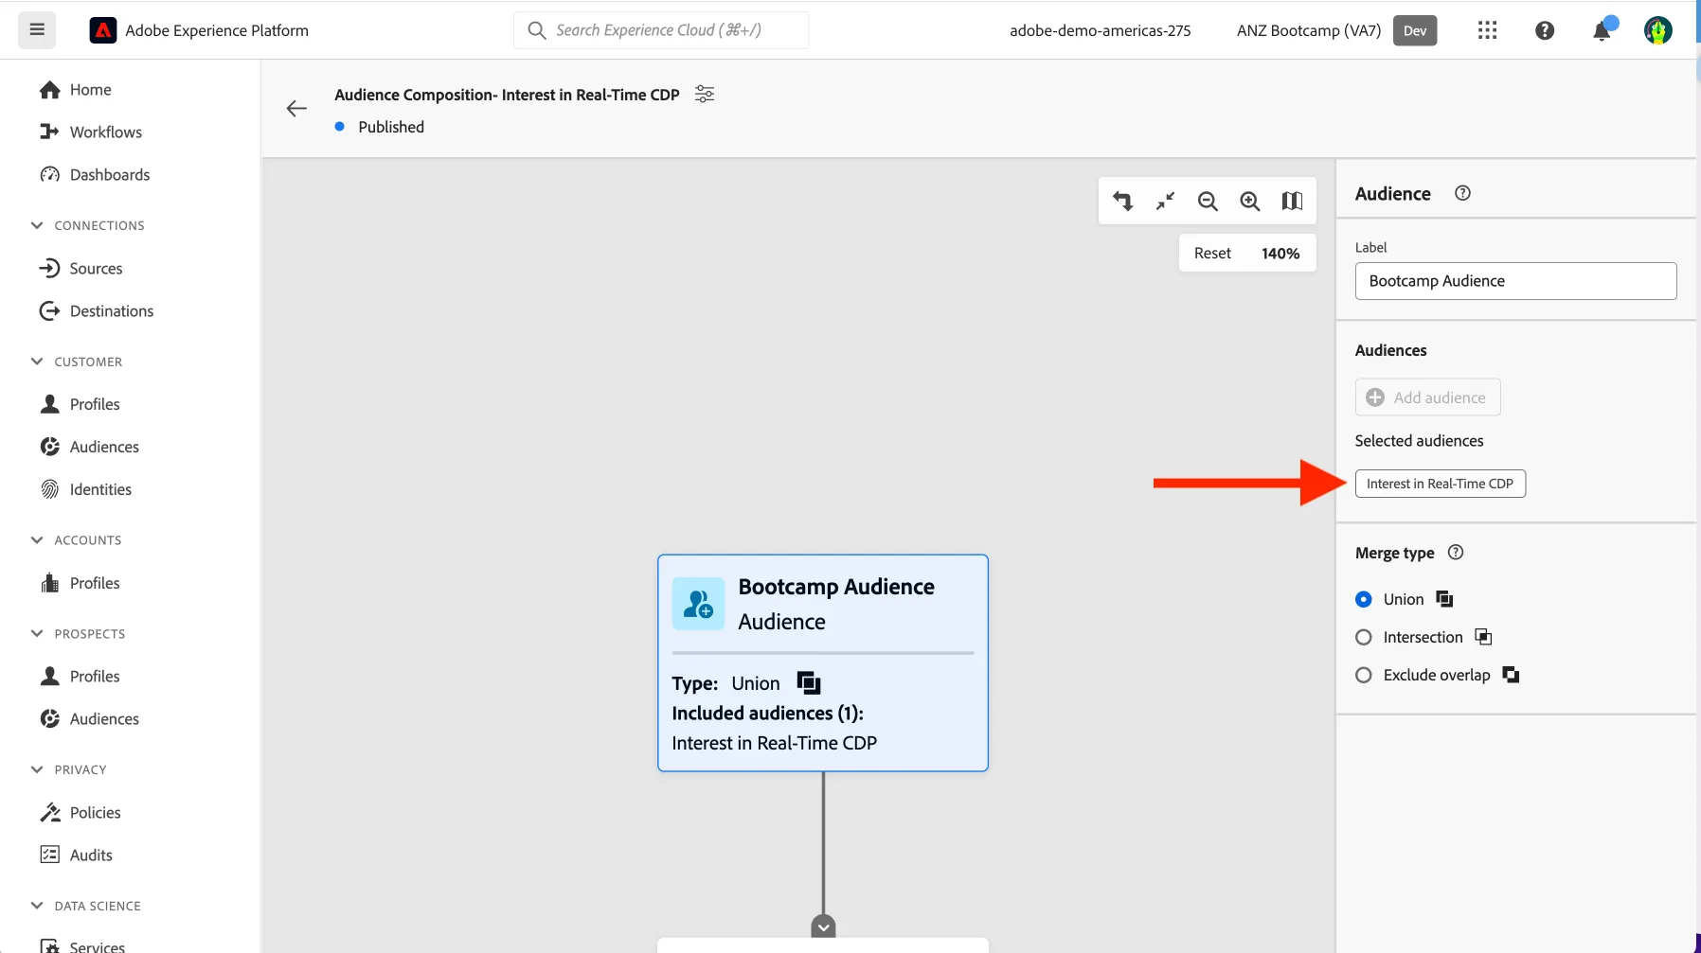Click the Merge type help icon
The image size is (1701, 953).
point(1456,553)
